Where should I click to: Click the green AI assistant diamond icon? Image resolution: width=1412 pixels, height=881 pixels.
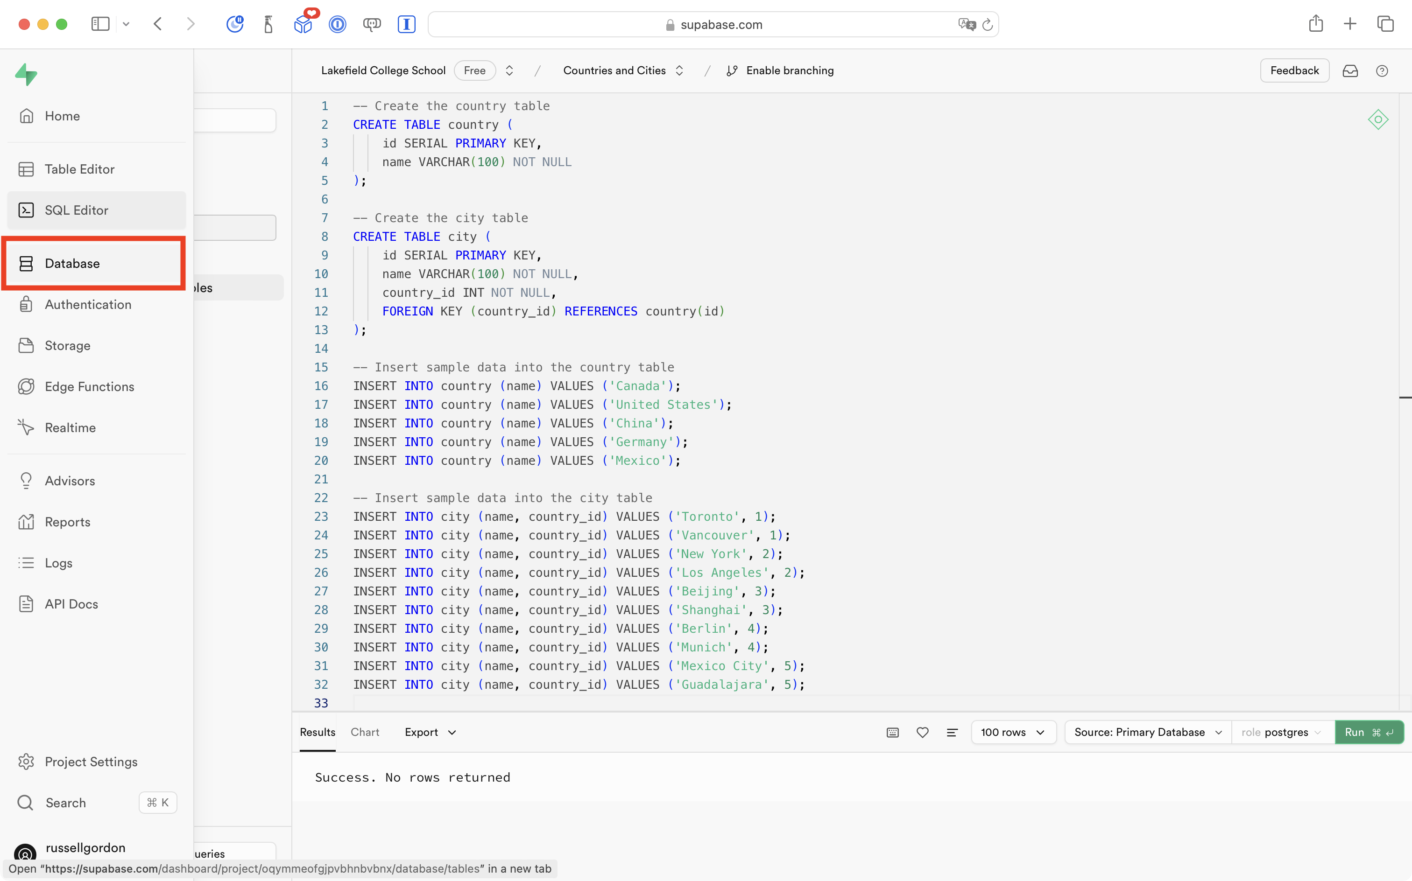point(1377,119)
